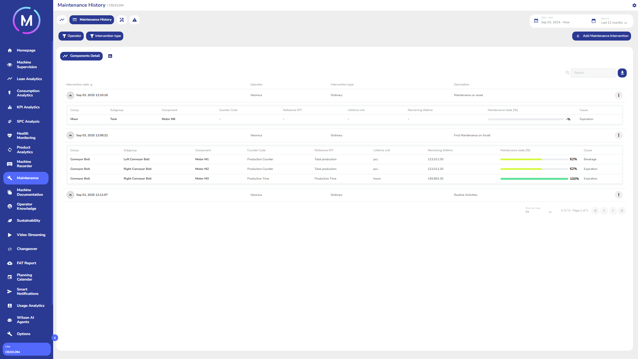Open the warning triangle alerts icon
Viewport: 638px width, 359px height.
[135, 20]
